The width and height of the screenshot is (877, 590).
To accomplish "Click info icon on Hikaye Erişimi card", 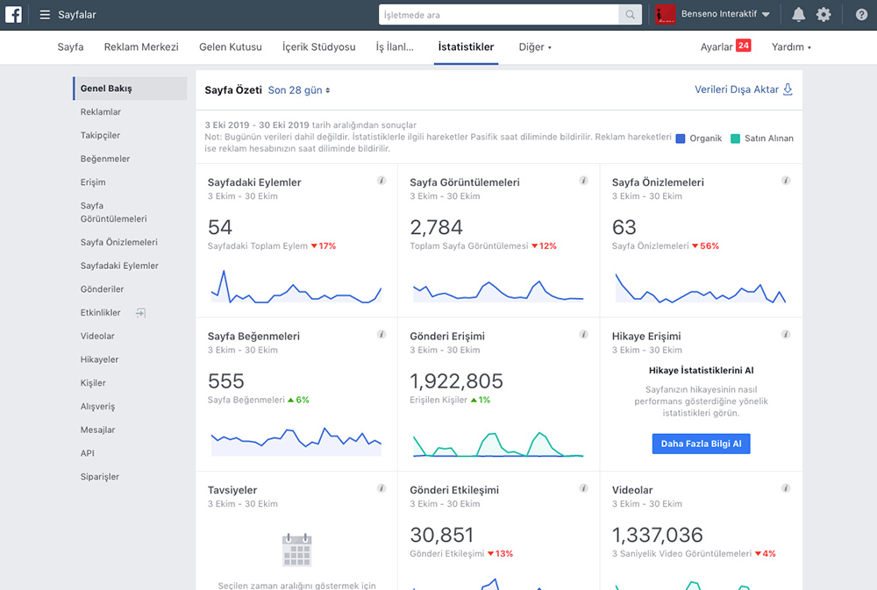I will tap(785, 334).
